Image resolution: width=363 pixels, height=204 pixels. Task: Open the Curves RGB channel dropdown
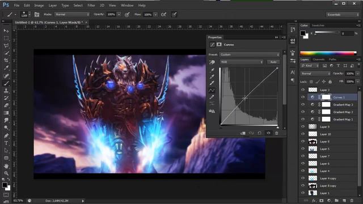click(x=242, y=62)
